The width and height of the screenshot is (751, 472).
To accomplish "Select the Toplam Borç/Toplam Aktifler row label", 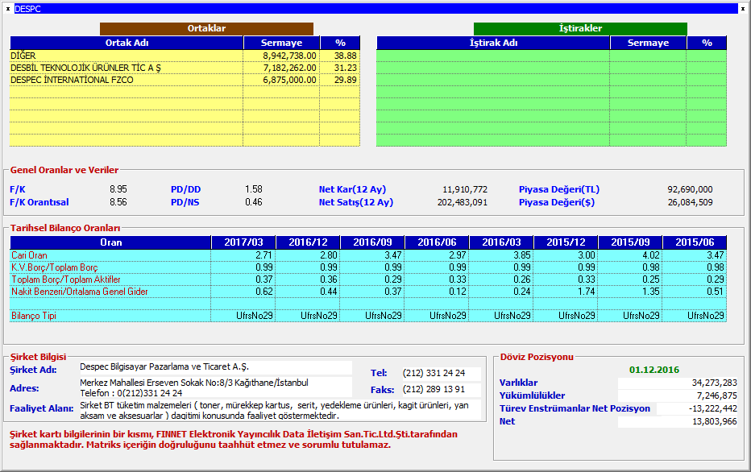I will (x=66, y=279).
